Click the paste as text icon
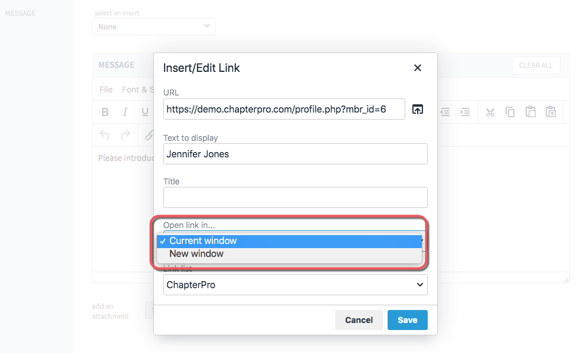Viewport: 587px width, 353px height. pyautogui.click(x=550, y=112)
